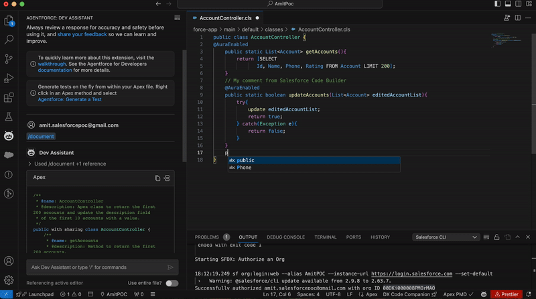Screen dimensions: 536x299
Task: Insert the Apex code block into editor
Action: [167, 178]
